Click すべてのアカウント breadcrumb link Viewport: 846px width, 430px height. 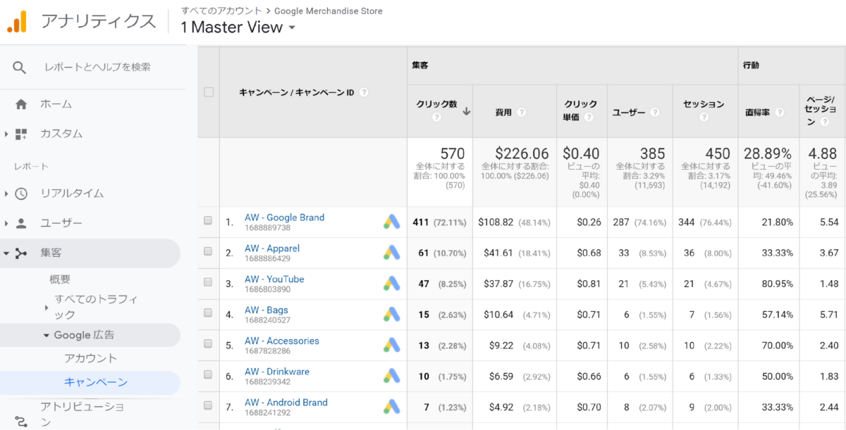pyautogui.click(x=221, y=11)
